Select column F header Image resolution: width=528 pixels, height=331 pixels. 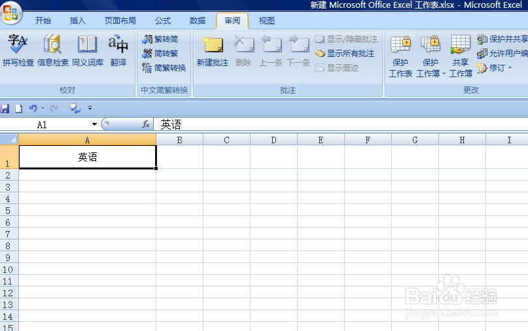click(368, 140)
